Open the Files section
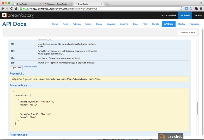 point(145,24)
